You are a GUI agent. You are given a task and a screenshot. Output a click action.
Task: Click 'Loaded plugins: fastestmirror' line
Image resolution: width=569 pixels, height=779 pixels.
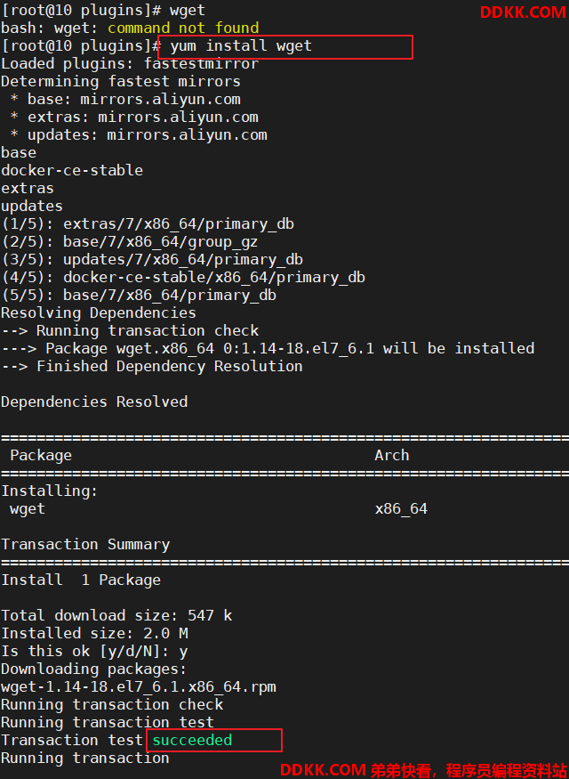130,63
